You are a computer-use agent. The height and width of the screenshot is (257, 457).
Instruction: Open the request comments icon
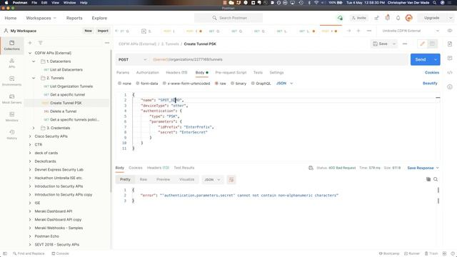tap(450, 59)
